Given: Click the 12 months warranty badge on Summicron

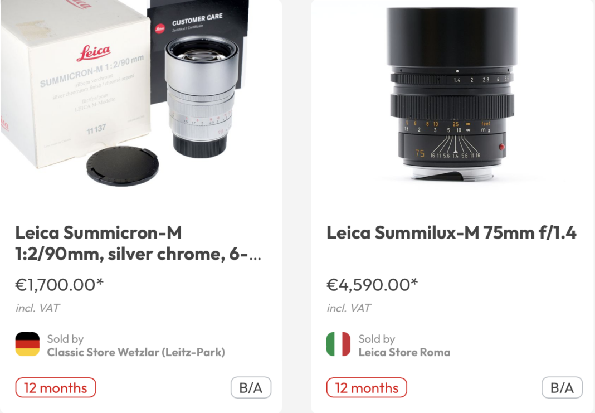Looking at the screenshot, I should 56,388.
